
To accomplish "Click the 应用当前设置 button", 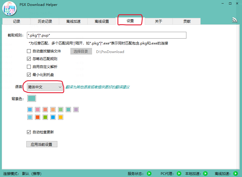I will [41, 145].
